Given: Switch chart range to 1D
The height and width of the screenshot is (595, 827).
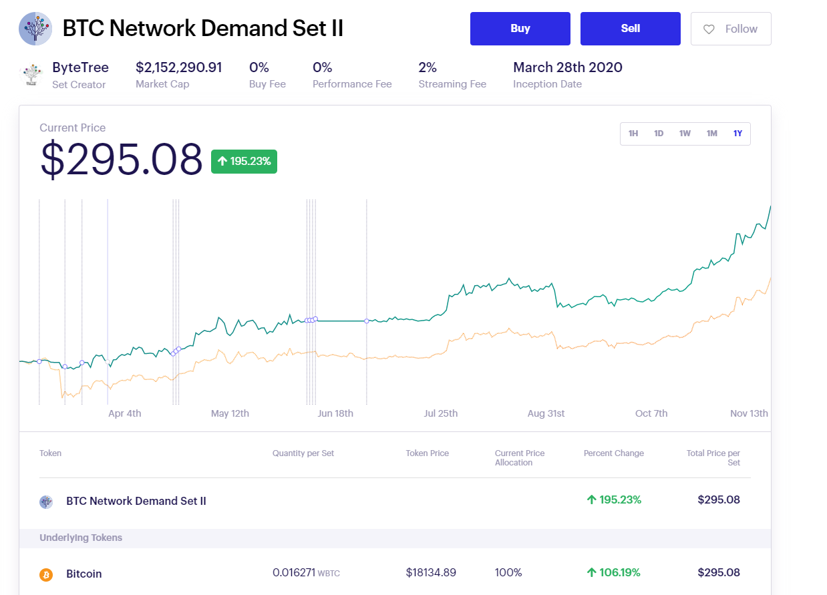Looking at the screenshot, I should coord(659,134).
